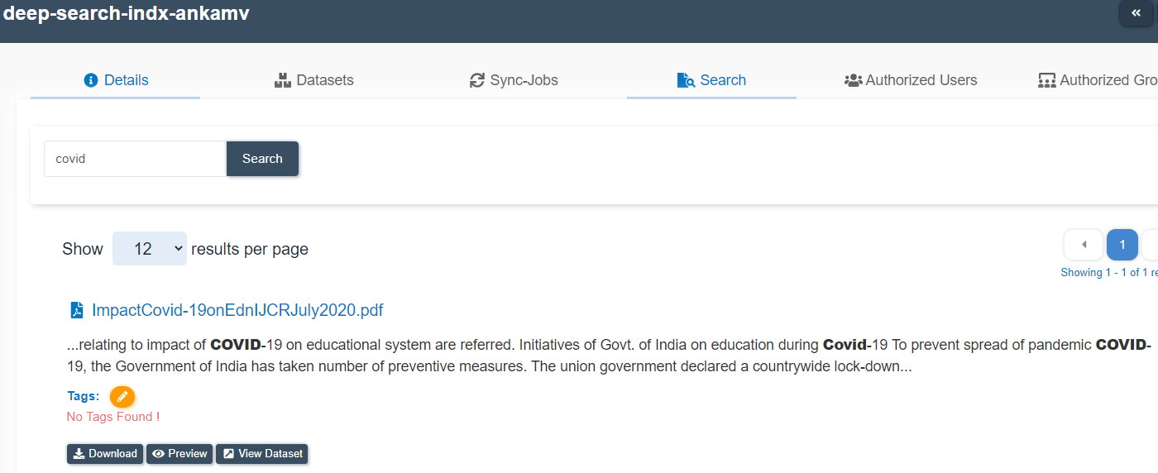Open the Authorized Users tab
The image size is (1158, 473).
tap(911, 80)
